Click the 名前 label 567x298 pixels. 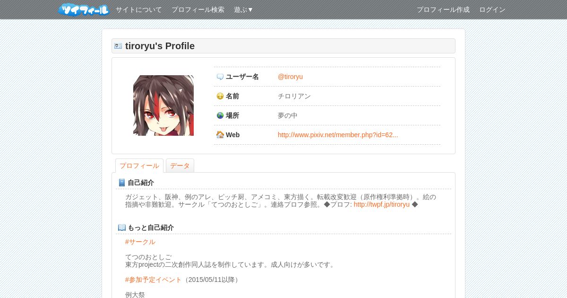pos(232,96)
